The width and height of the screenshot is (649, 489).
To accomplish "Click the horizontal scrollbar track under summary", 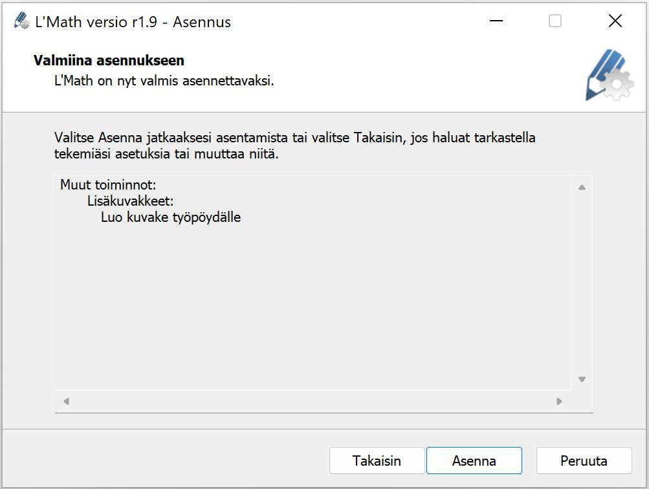I will (313, 401).
